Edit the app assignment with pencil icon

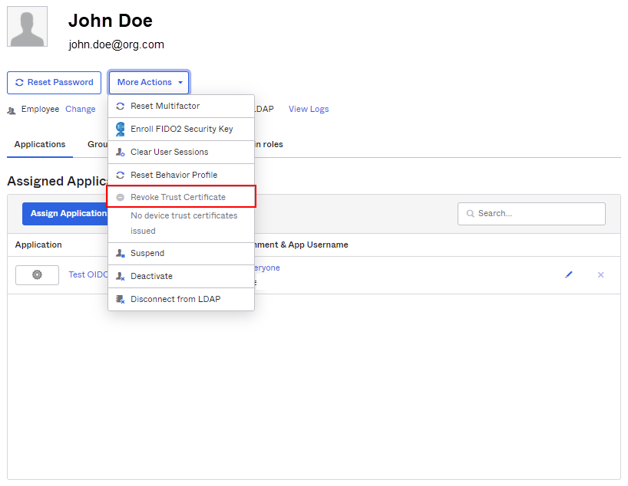pos(569,274)
